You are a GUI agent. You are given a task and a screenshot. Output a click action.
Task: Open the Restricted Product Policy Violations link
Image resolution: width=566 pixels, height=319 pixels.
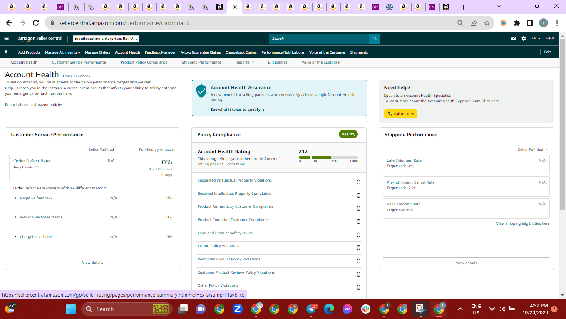pos(229,259)
